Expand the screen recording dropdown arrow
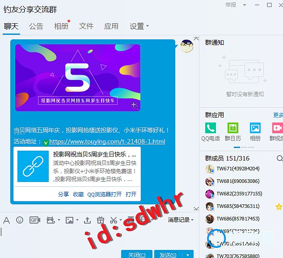This screenshot has width=283, height=258. tap(59, 220)
